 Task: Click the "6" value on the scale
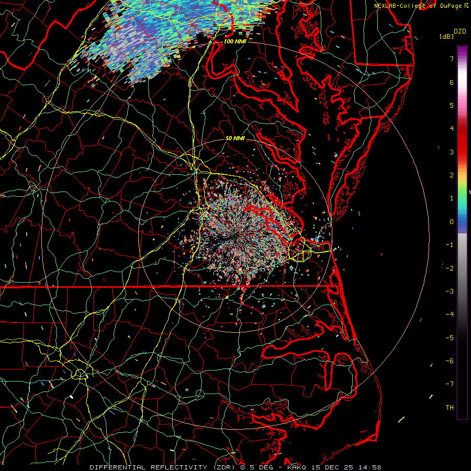coord(452,82)
